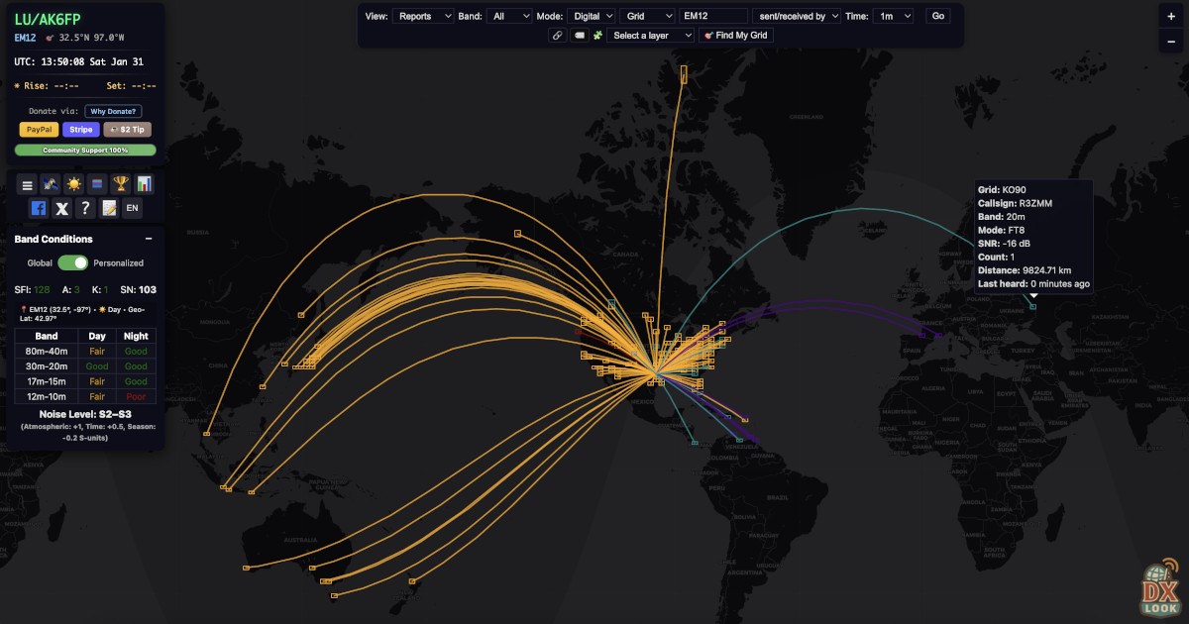Viewport: 1189px width, 624px height.
Task: Open the Band dropdown set to All
Action: coord(509,16)
